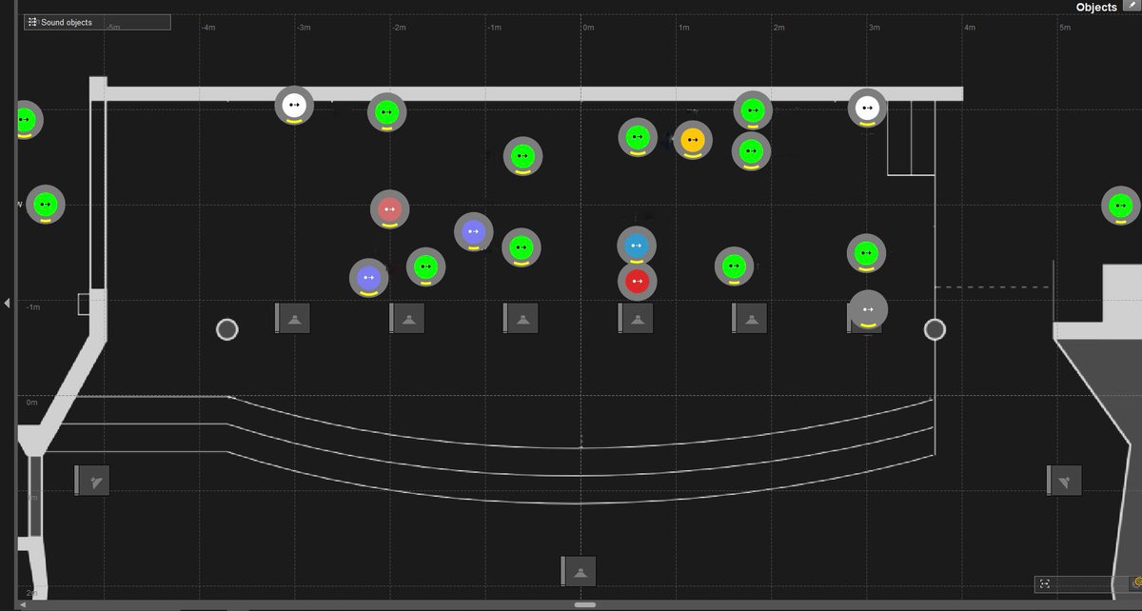Click the third loudspeaker in the stage row

pos(522,318)
